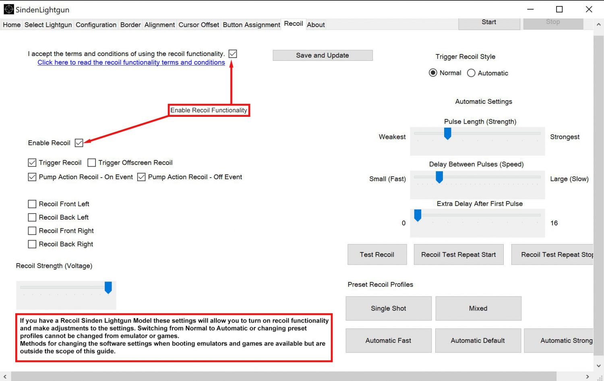604x381 pixels.
Task: Check the Recoil Front Left option
Action: pyautogui.click(x=32, y=204)
